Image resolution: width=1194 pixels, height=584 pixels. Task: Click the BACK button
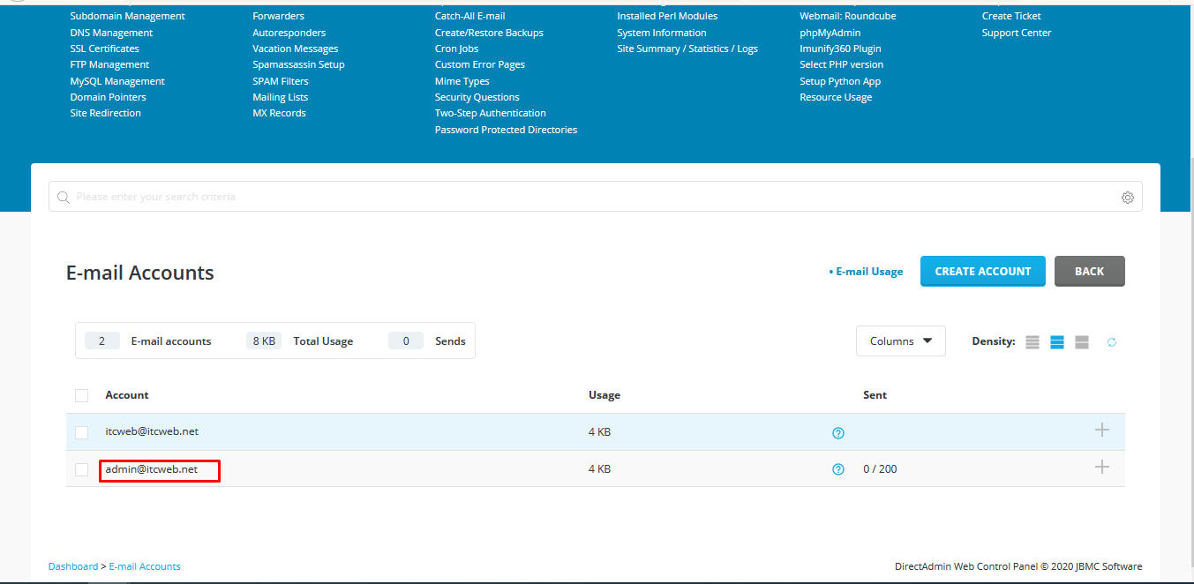click(x=1089, y=272)
